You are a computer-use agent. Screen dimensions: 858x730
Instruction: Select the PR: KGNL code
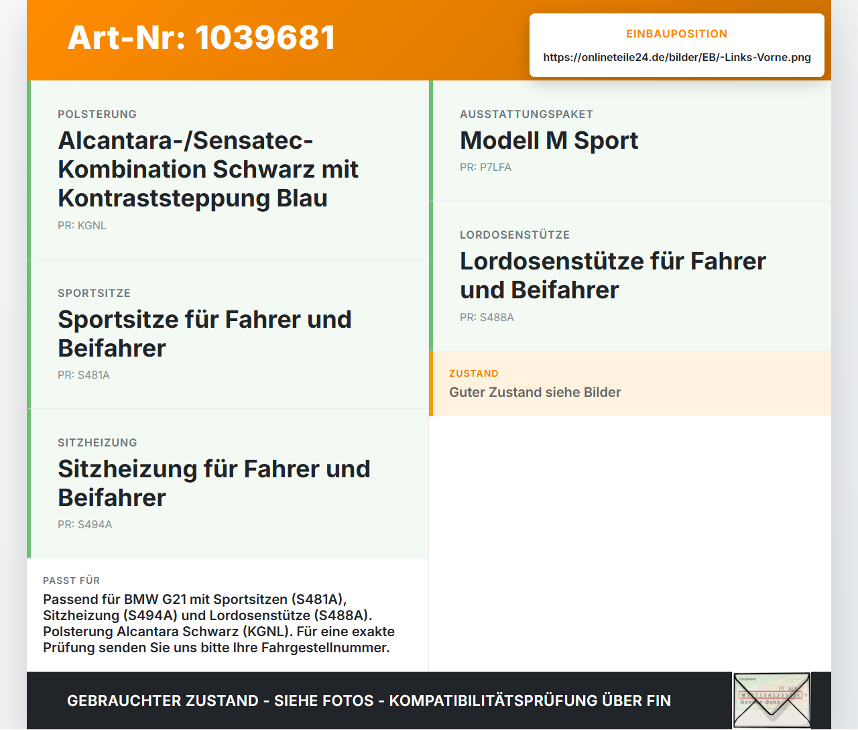click(x=82, y=225)
